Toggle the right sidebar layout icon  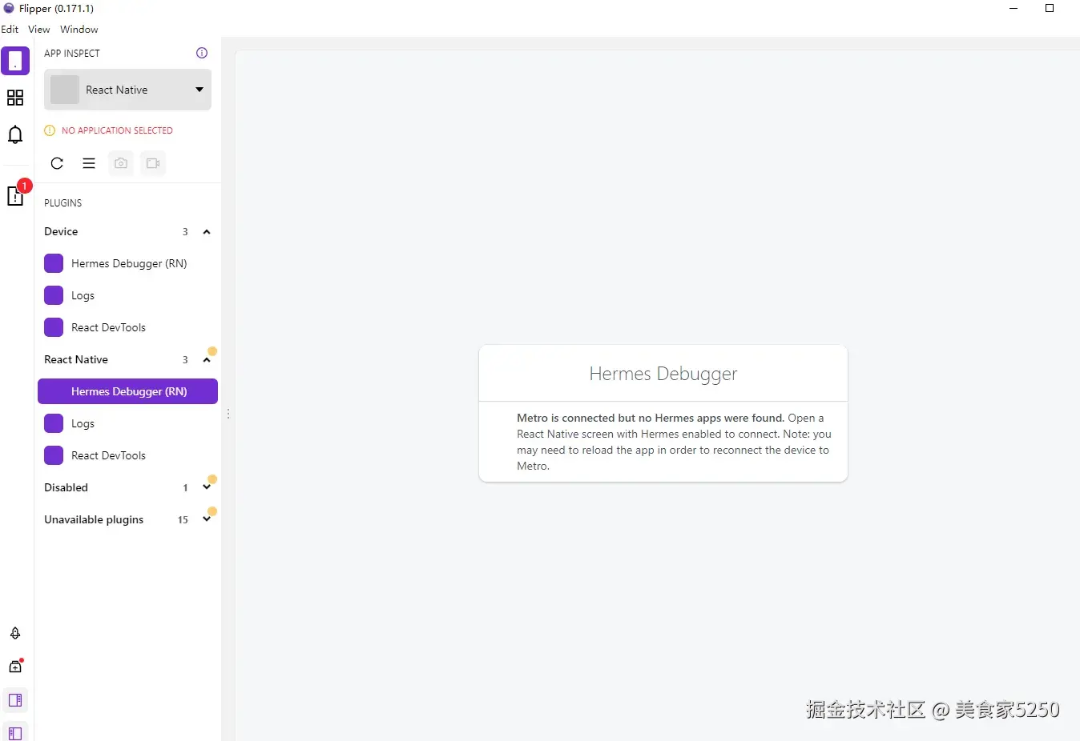[x=15, y=700]
